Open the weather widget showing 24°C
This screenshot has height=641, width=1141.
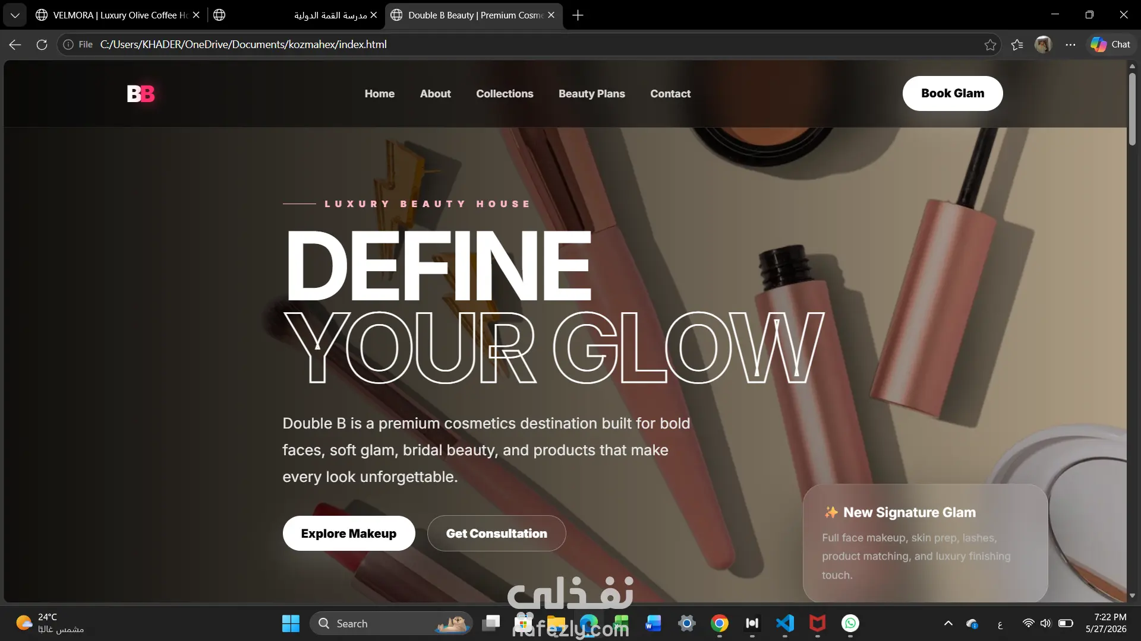(x=50, y=623)
